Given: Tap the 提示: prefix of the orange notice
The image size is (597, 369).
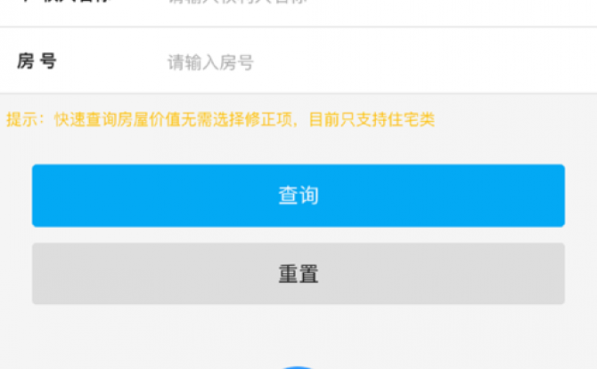Looking at the screenshot, I should pyautogui.click(x=25, y=120).
